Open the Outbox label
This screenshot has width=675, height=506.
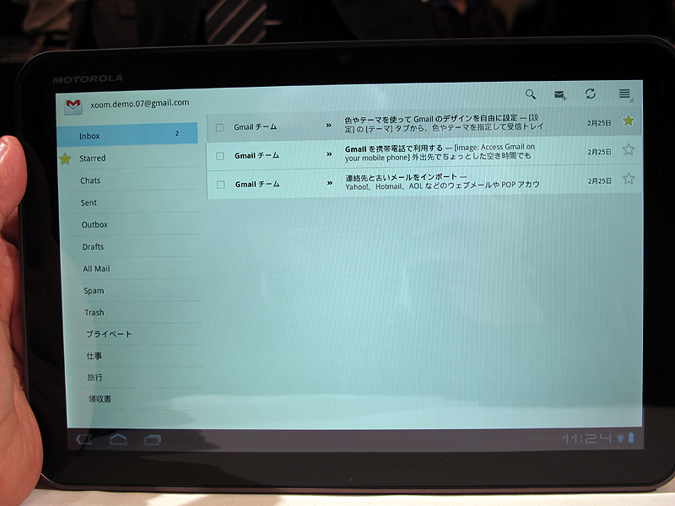click(x=132, y=224)
